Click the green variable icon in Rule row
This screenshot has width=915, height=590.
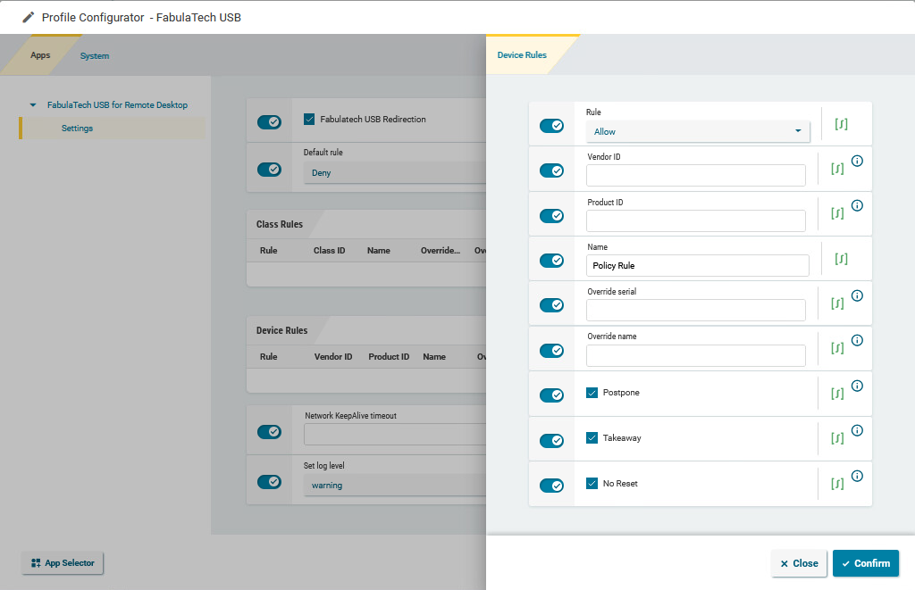pyautogui.click(x=841, y=124)
